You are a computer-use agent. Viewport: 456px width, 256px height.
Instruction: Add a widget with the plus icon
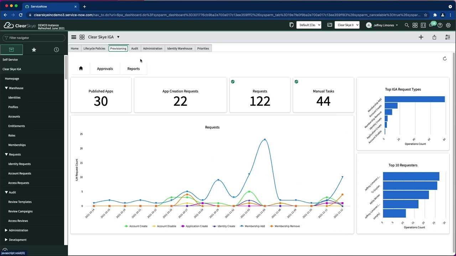[421, 37]
